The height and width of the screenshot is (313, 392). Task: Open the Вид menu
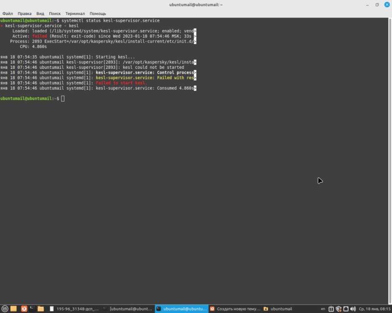point(40,13)
